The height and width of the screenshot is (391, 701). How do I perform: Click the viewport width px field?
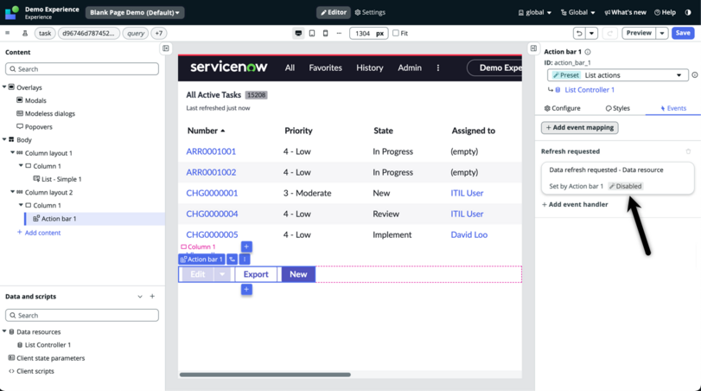point(369,33)
